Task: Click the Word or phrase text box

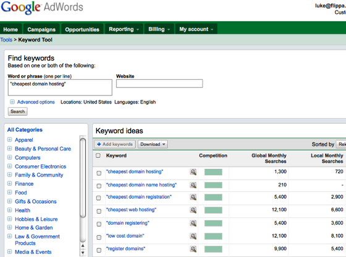Action: (60, 87)
